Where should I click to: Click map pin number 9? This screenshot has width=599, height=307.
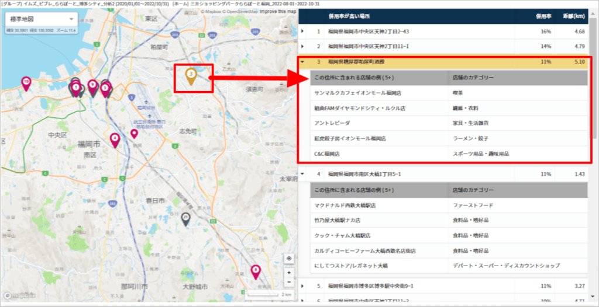click(x=92, y=88)
